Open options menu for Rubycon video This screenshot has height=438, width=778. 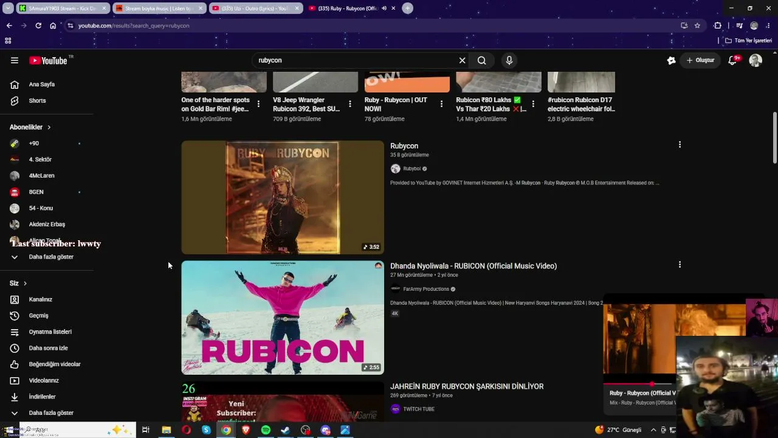point(680,145)
